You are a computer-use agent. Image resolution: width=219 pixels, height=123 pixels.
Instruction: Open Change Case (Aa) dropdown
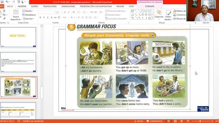tap(65, 17)
